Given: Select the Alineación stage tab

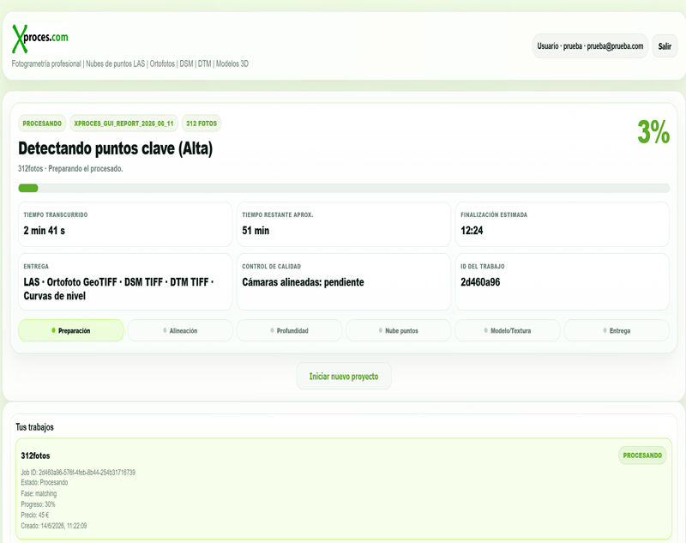Looking at the screenshot, I should 180,330.
